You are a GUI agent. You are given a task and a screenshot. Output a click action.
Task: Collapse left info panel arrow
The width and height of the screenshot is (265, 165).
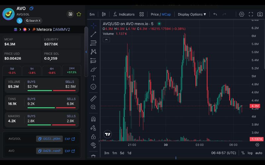pyautogui.click(x=86, y=52)
